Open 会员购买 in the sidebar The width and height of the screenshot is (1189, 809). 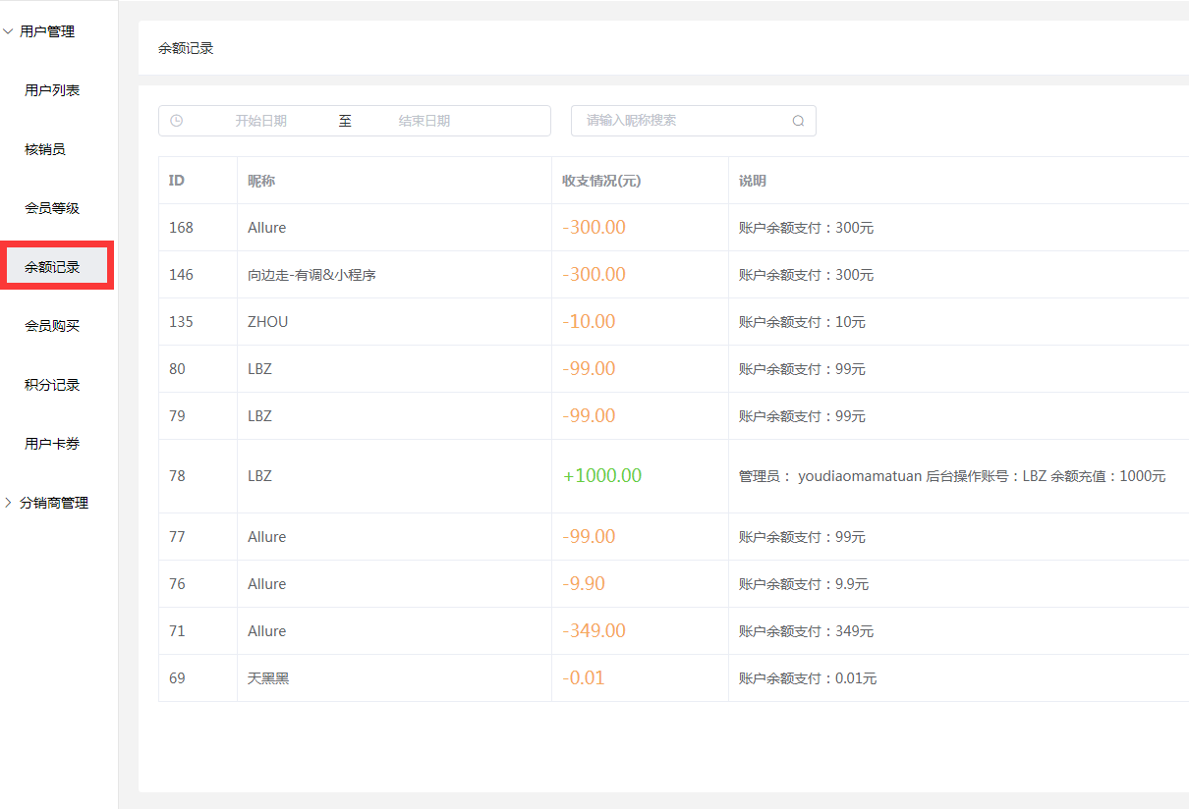coord(52,326)
